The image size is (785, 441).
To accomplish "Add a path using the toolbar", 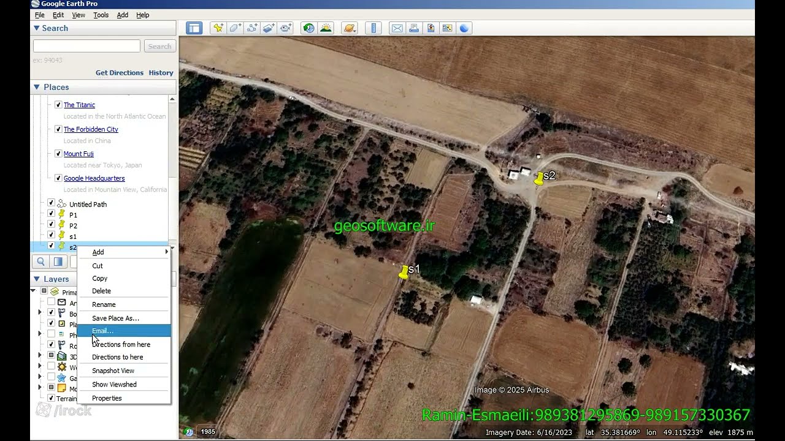I will [x=252, y=28].
